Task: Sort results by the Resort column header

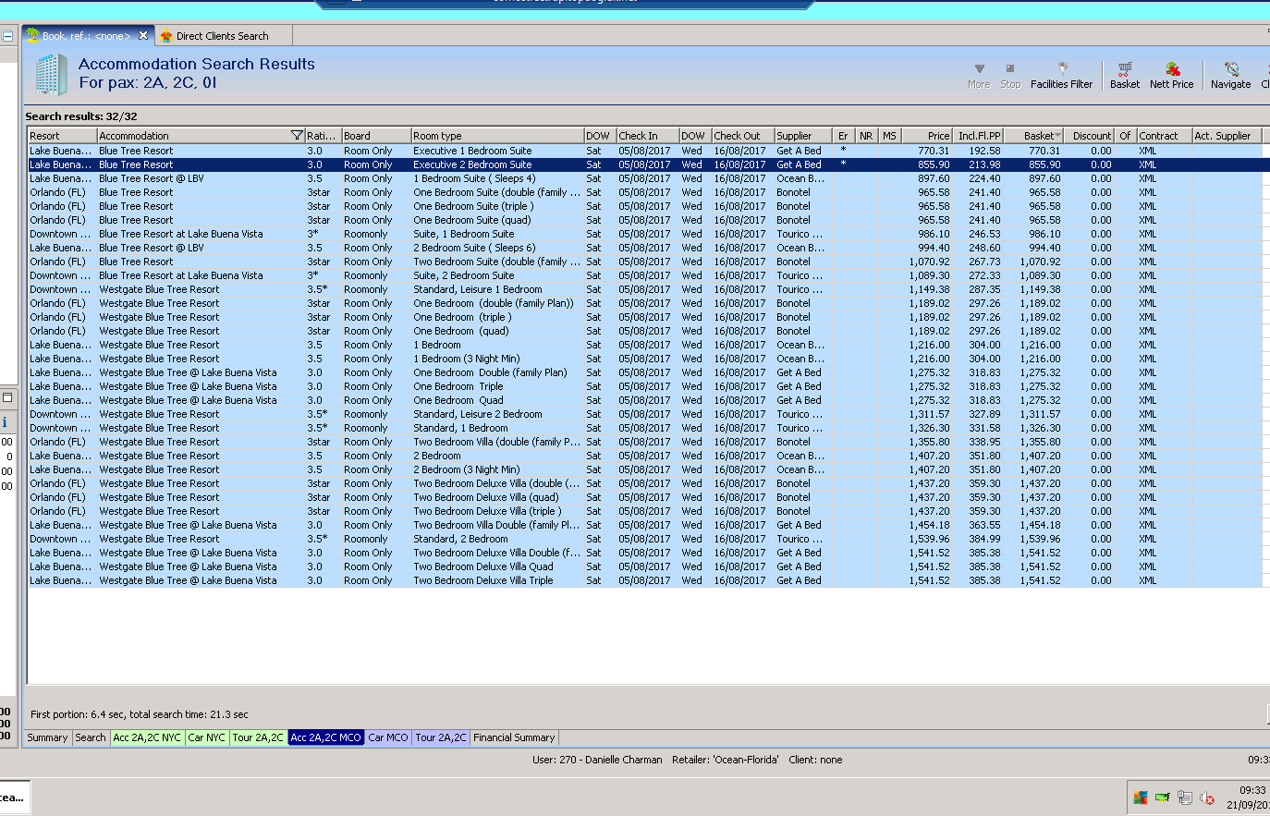Action: (x=63, y=136)
